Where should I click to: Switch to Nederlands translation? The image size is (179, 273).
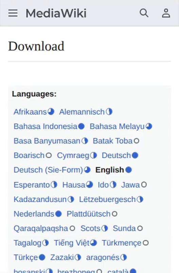(34, 214)
